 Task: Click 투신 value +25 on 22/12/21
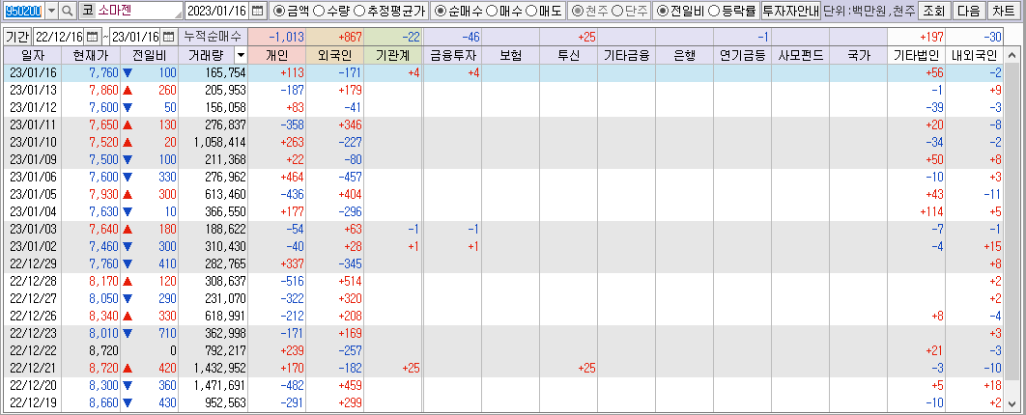tap(569, 368)
